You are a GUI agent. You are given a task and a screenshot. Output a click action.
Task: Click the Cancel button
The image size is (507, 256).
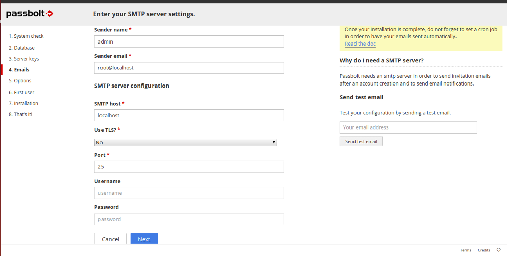tap(110, 239)
